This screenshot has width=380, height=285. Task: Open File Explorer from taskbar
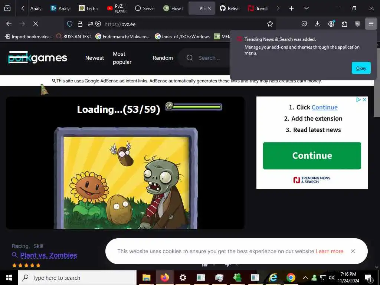[x=146, y=278]
